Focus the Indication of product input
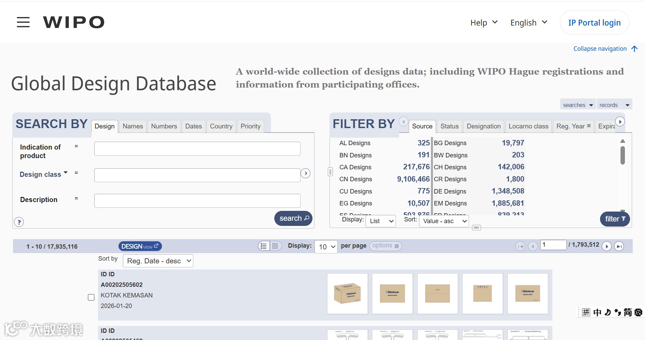The image size is (645, 340). pos(197,149)
